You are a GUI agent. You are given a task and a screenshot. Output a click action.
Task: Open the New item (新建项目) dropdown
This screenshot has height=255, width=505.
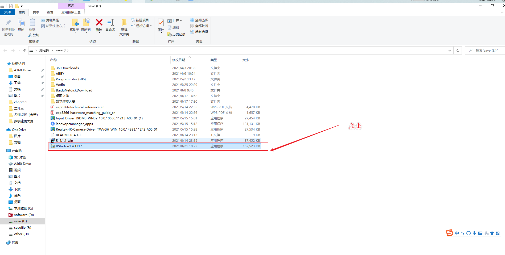coord(141,20)
